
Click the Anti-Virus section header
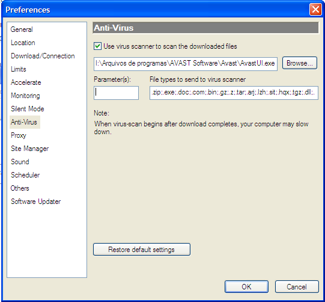pyautogui.click(x=205, y=28)
